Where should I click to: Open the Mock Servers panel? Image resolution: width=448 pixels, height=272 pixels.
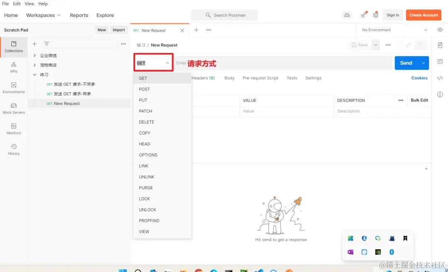pos(14,109)
